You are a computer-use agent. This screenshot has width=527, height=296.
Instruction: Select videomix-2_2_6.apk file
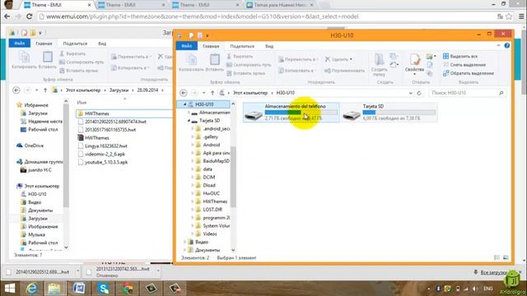coord(105,154)
